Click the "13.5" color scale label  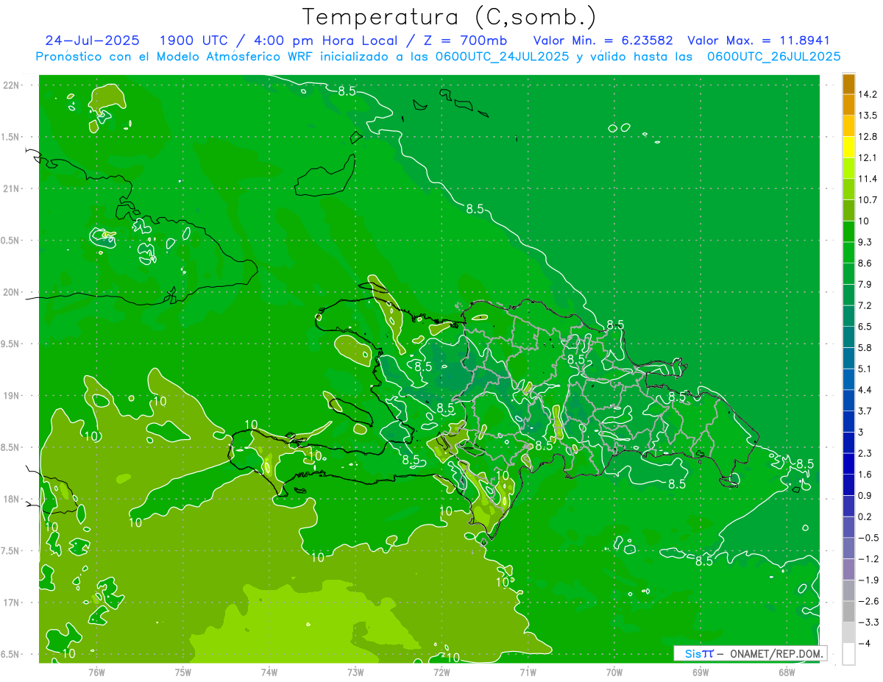pos(868,116)
